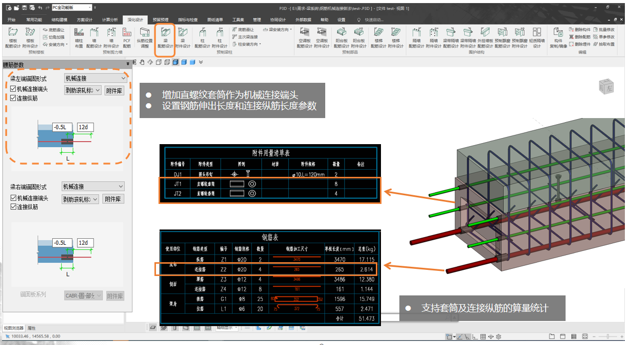Click the 12d input field in left end diagram
630x345 pixels.
(85, 127)
